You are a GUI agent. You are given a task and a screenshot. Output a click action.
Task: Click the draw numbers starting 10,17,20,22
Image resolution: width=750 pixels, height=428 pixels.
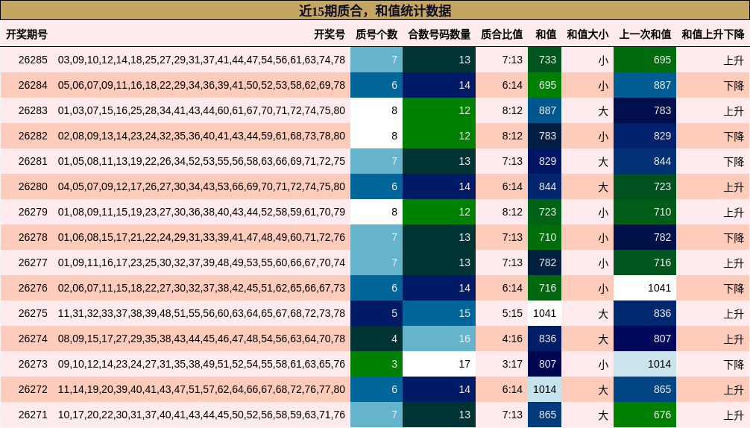(201, 415)
